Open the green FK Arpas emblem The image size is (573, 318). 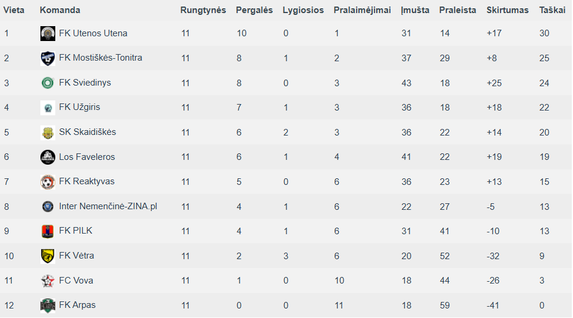(48, 305)
